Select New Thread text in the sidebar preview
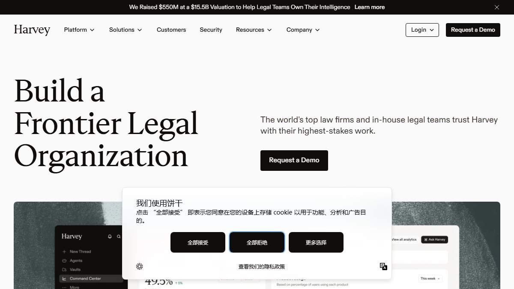 point(81,252)
